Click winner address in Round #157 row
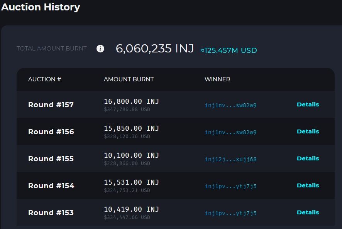The width and height of the screenshot is (342, 229). (x=230, y=105)
